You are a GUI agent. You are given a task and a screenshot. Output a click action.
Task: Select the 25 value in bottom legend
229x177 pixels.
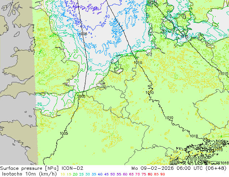[81, 174]
